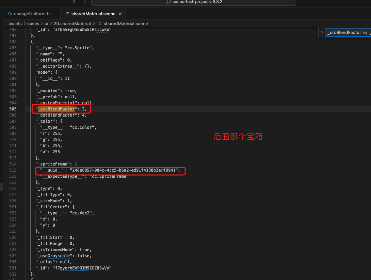Click the "_dstBlendFactor": 4 line
The width and height of the screenshot is (371, 280).
click(61, 115)
